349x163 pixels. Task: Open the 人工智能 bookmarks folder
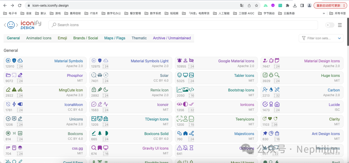[x=221, y=13]
